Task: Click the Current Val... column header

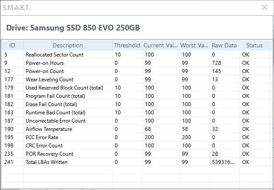Action: 161,45
